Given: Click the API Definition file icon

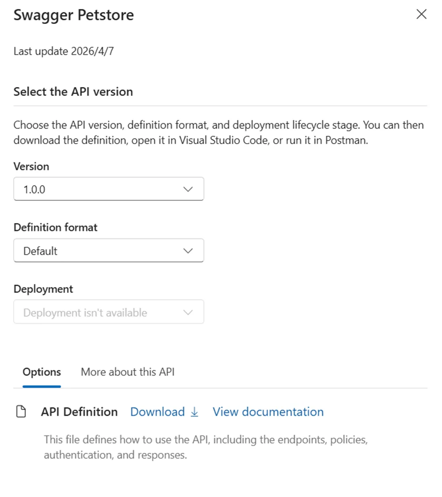Looking at the screenshot, I should click(x=21, y=412).
